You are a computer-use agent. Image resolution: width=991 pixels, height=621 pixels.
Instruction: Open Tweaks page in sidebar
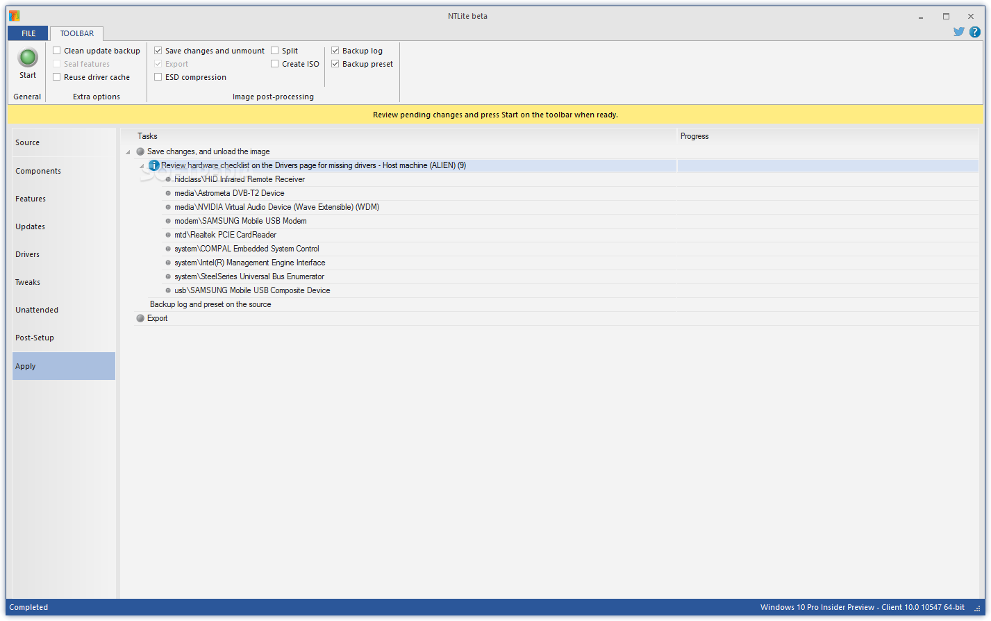pyautogui.click(x=64, y=282)
